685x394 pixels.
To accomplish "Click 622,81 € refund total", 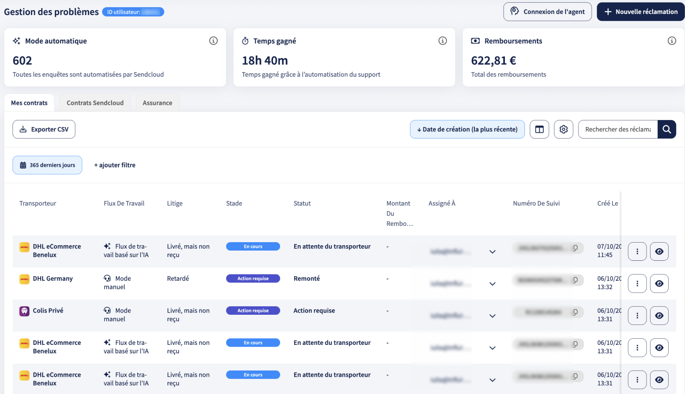I will coord(494,61).
